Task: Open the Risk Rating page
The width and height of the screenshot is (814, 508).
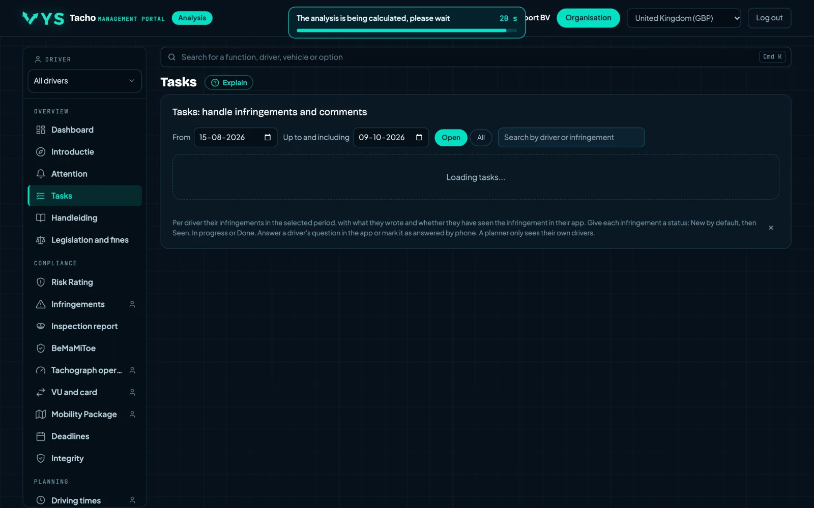Action: pos(84,282)
